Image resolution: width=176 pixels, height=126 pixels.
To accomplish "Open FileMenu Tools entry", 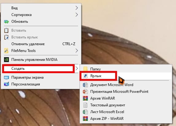I will point(41,51).
